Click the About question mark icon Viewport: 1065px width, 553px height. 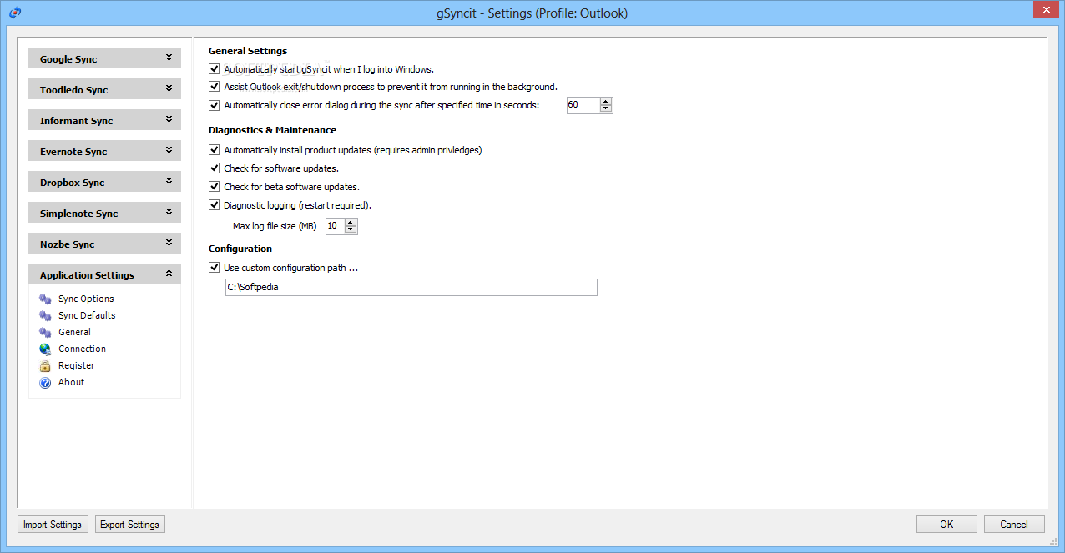point(45,382)
